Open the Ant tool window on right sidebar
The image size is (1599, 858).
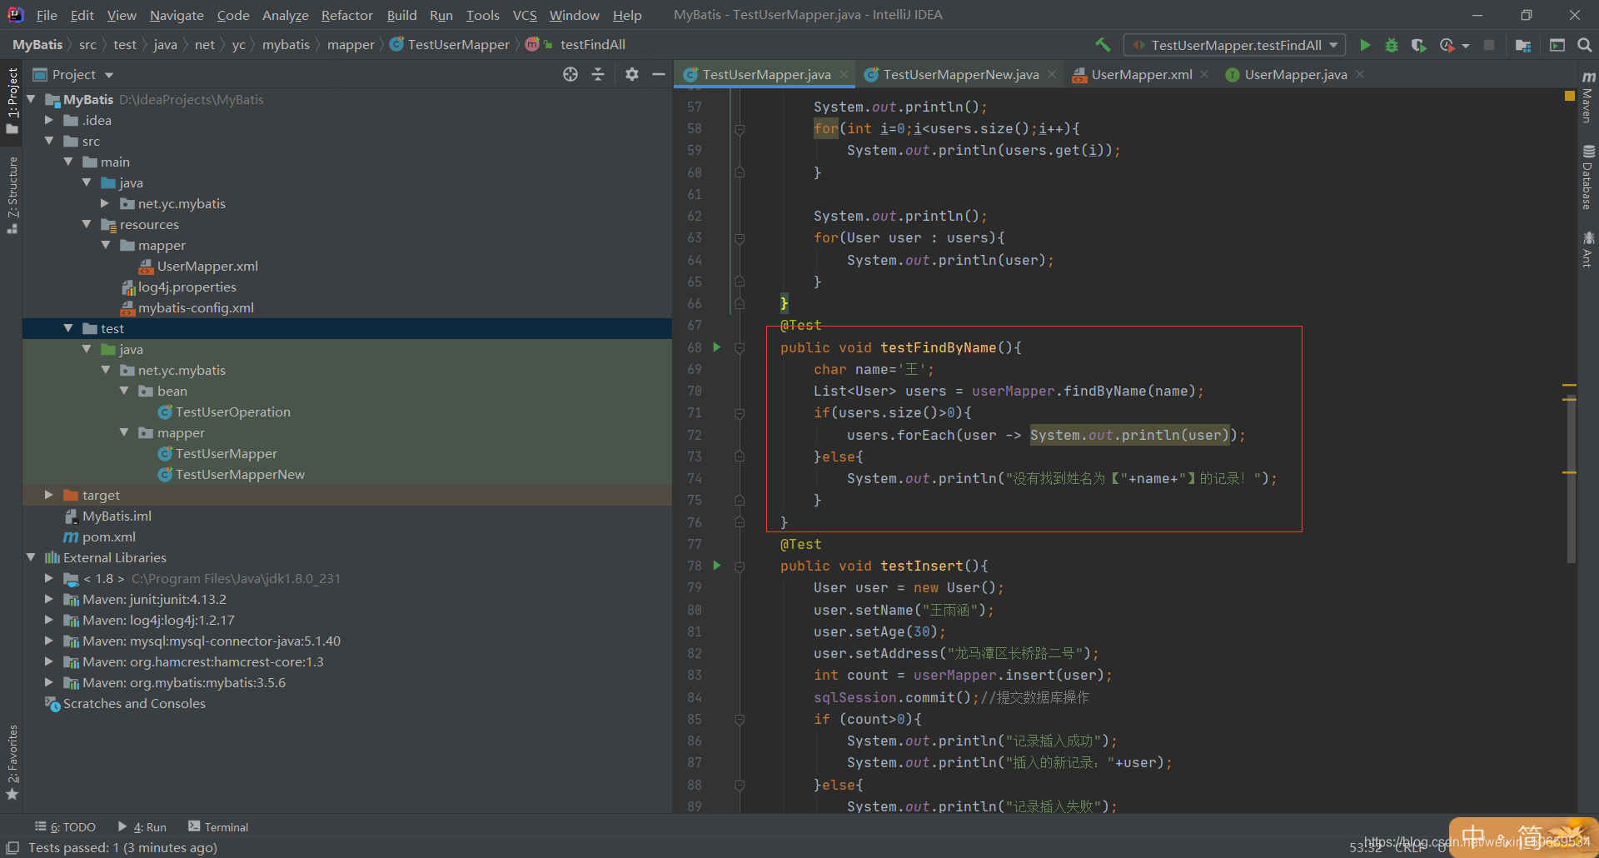1588,249
